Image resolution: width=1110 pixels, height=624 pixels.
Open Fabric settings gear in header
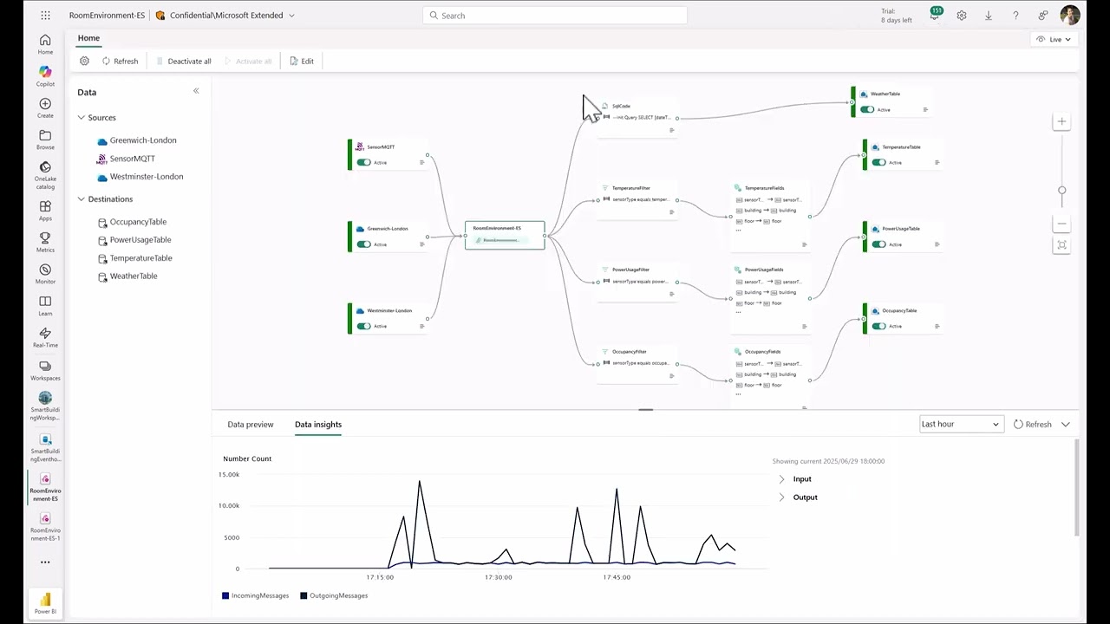(x=962, y=16)
